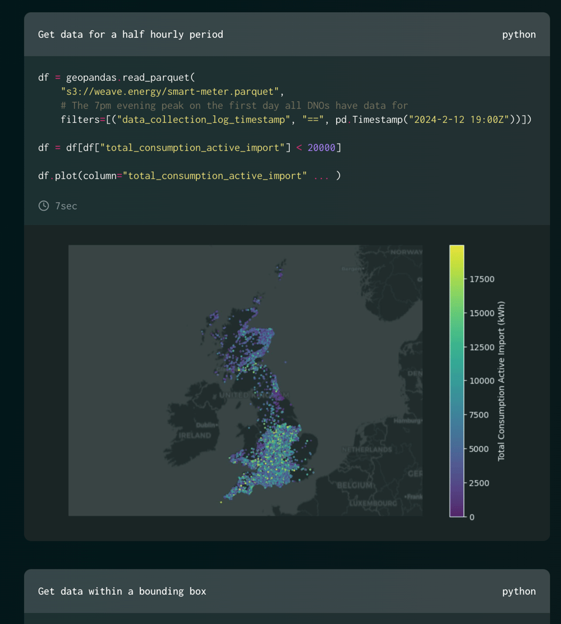The image size is (561, 624).
Task: Click the clock icon next to 7sec
Action: tap(43, 205)
